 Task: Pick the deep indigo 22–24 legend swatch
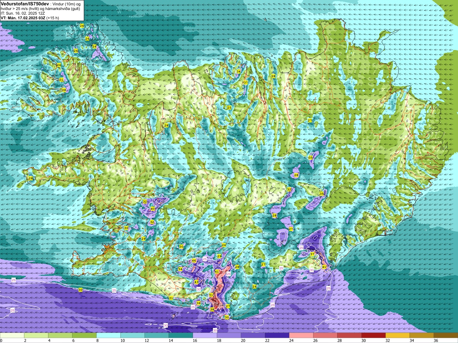(277, 335)
